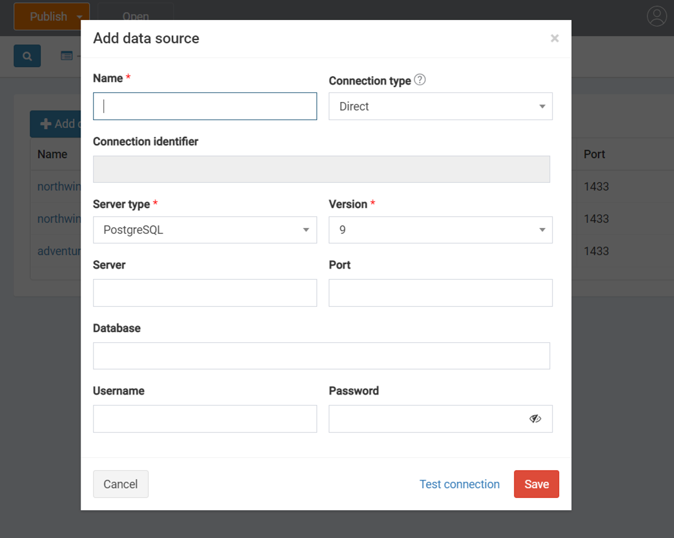Click the Cancel button
This screenshot has width=674, height=538.
(x=121, y=484)
